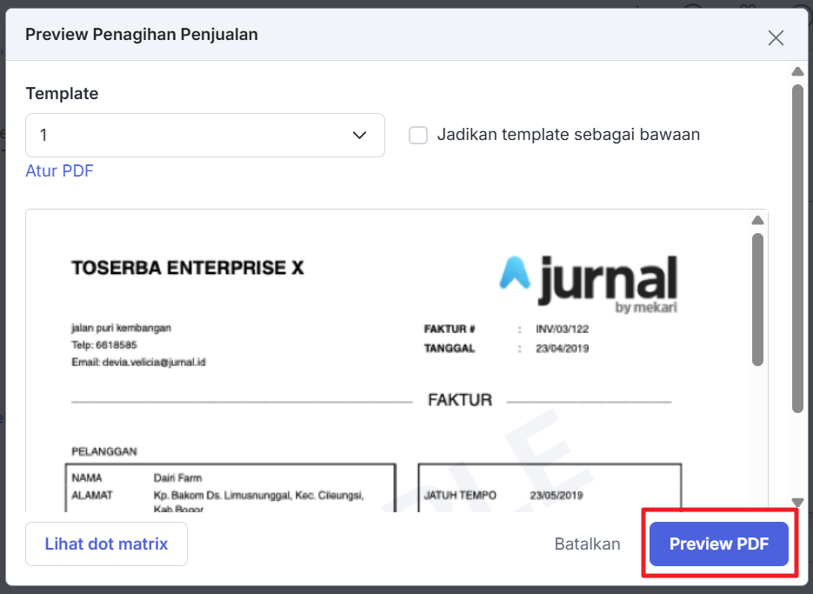Click the outer dialog scrollbar thumb
The image size is (813, 594).
(797, 244)
